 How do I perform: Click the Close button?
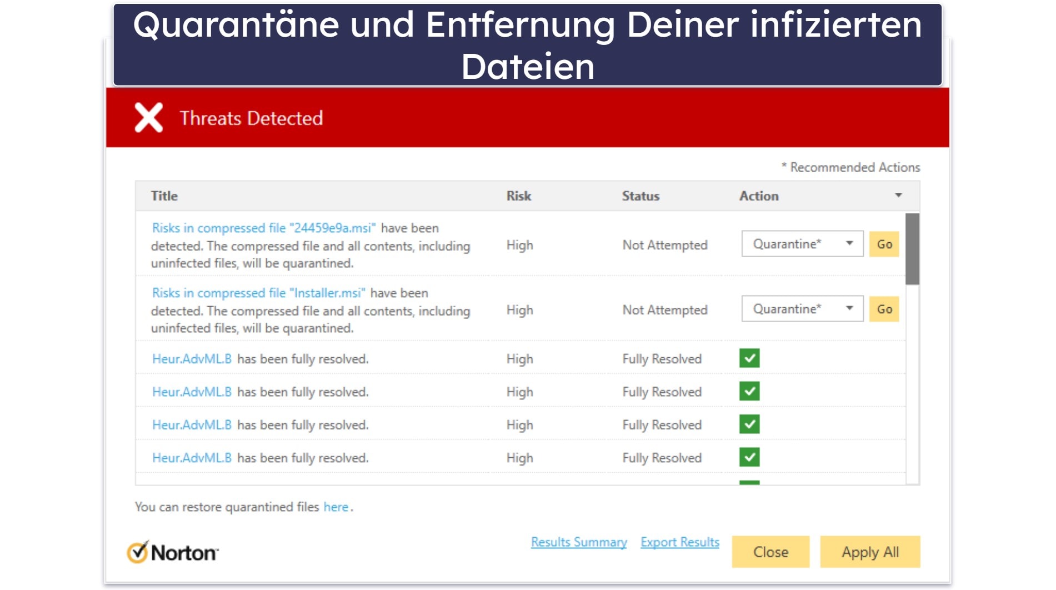tap(770, 552)
